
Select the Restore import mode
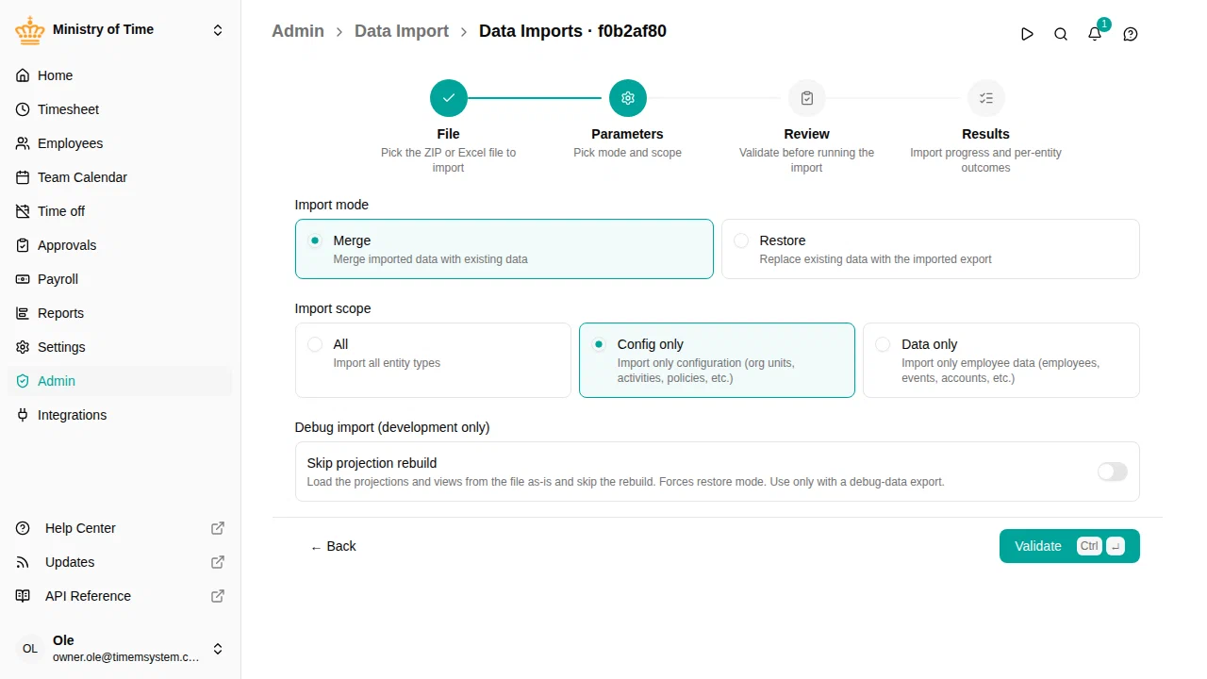click(x=931, y=249)
